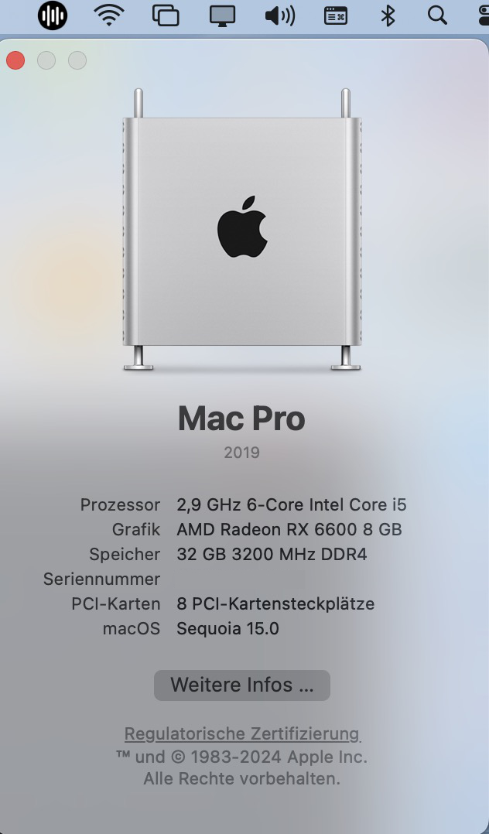Close the About This Mac window

tap(15, 60)
